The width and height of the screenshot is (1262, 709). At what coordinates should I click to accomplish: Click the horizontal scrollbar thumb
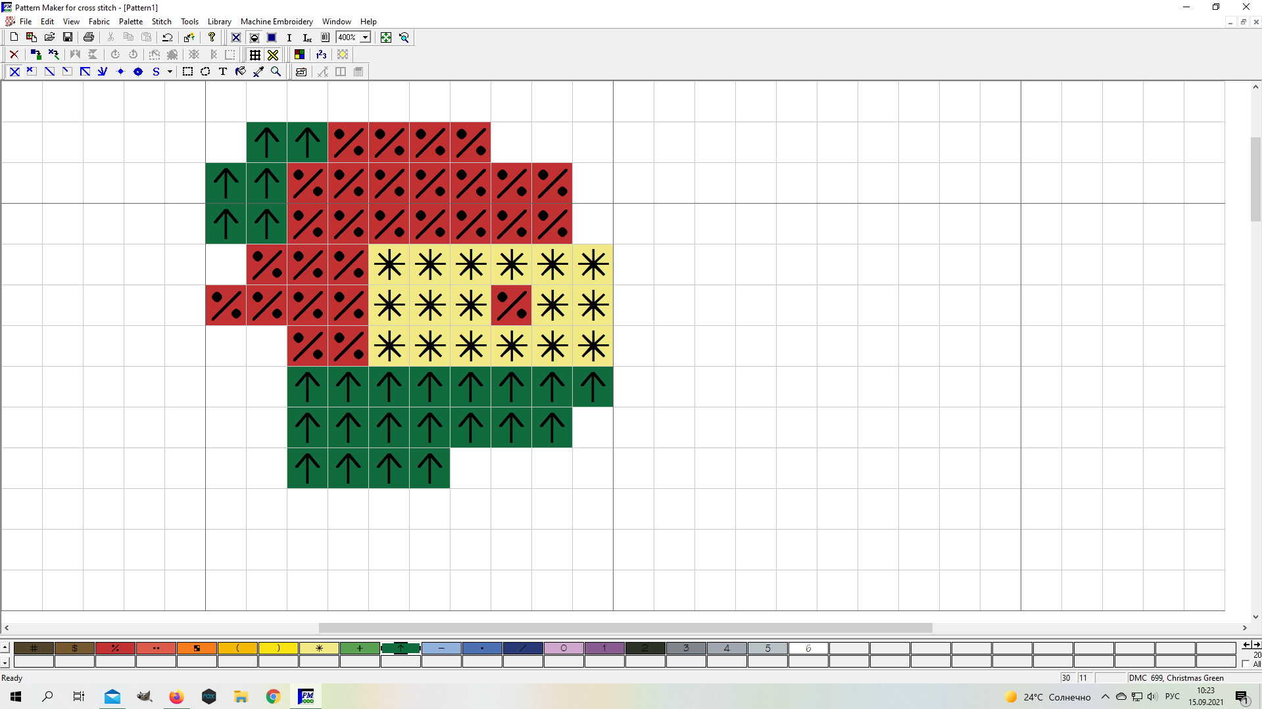click(x=625, y=628)
